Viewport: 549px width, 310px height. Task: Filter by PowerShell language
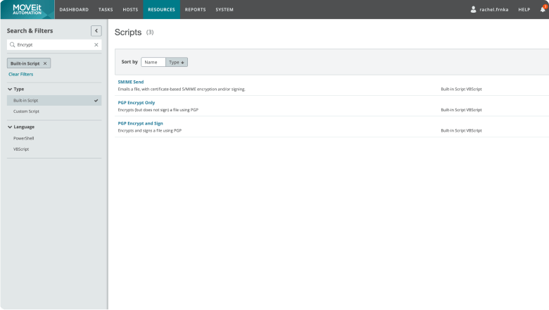(24, 138)
